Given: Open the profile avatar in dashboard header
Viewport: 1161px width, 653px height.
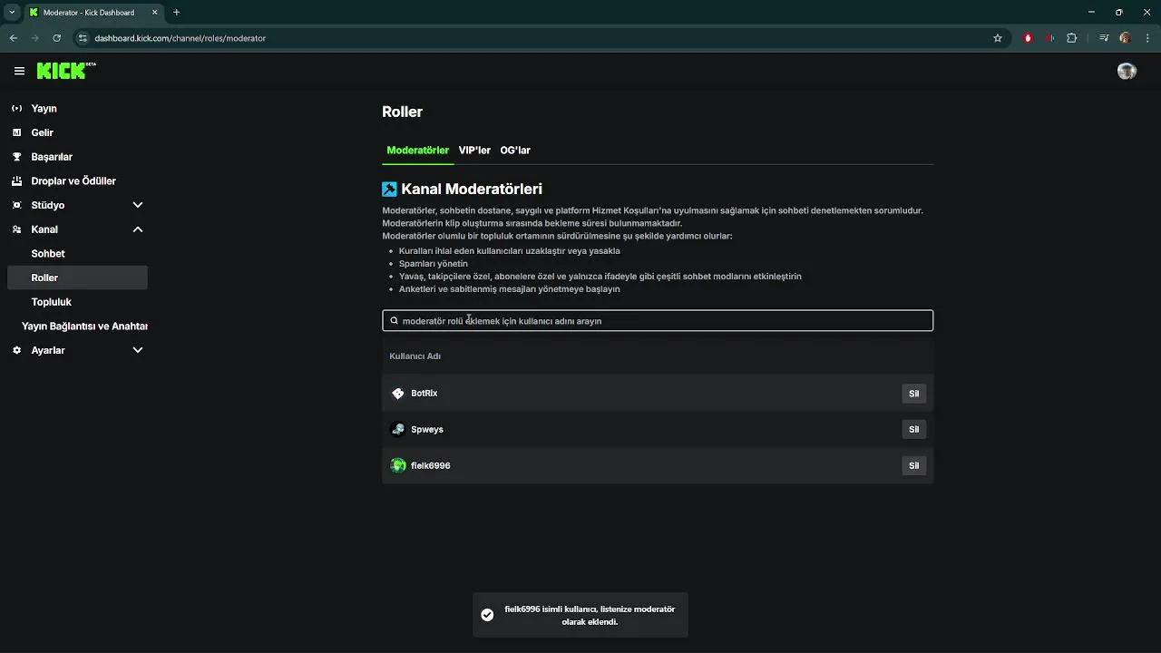Looking at the screenshot, I should (1127, 71).
